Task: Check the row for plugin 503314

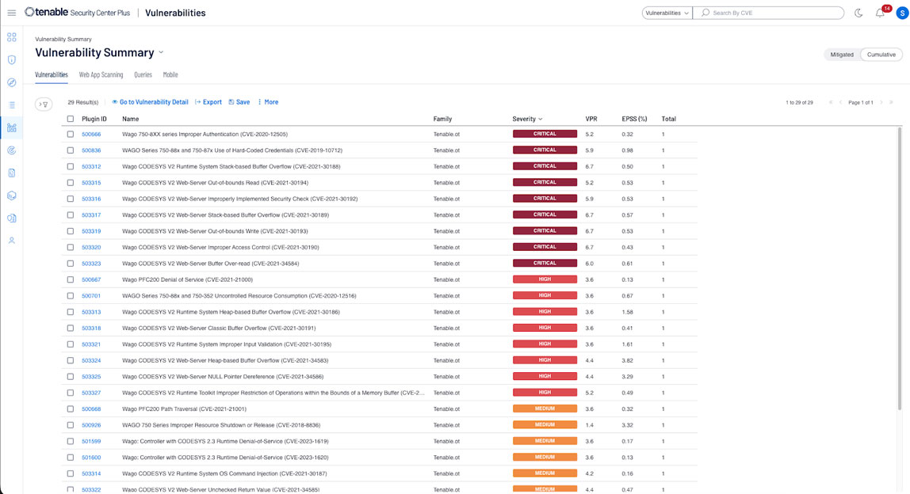Action: point(71,473)
